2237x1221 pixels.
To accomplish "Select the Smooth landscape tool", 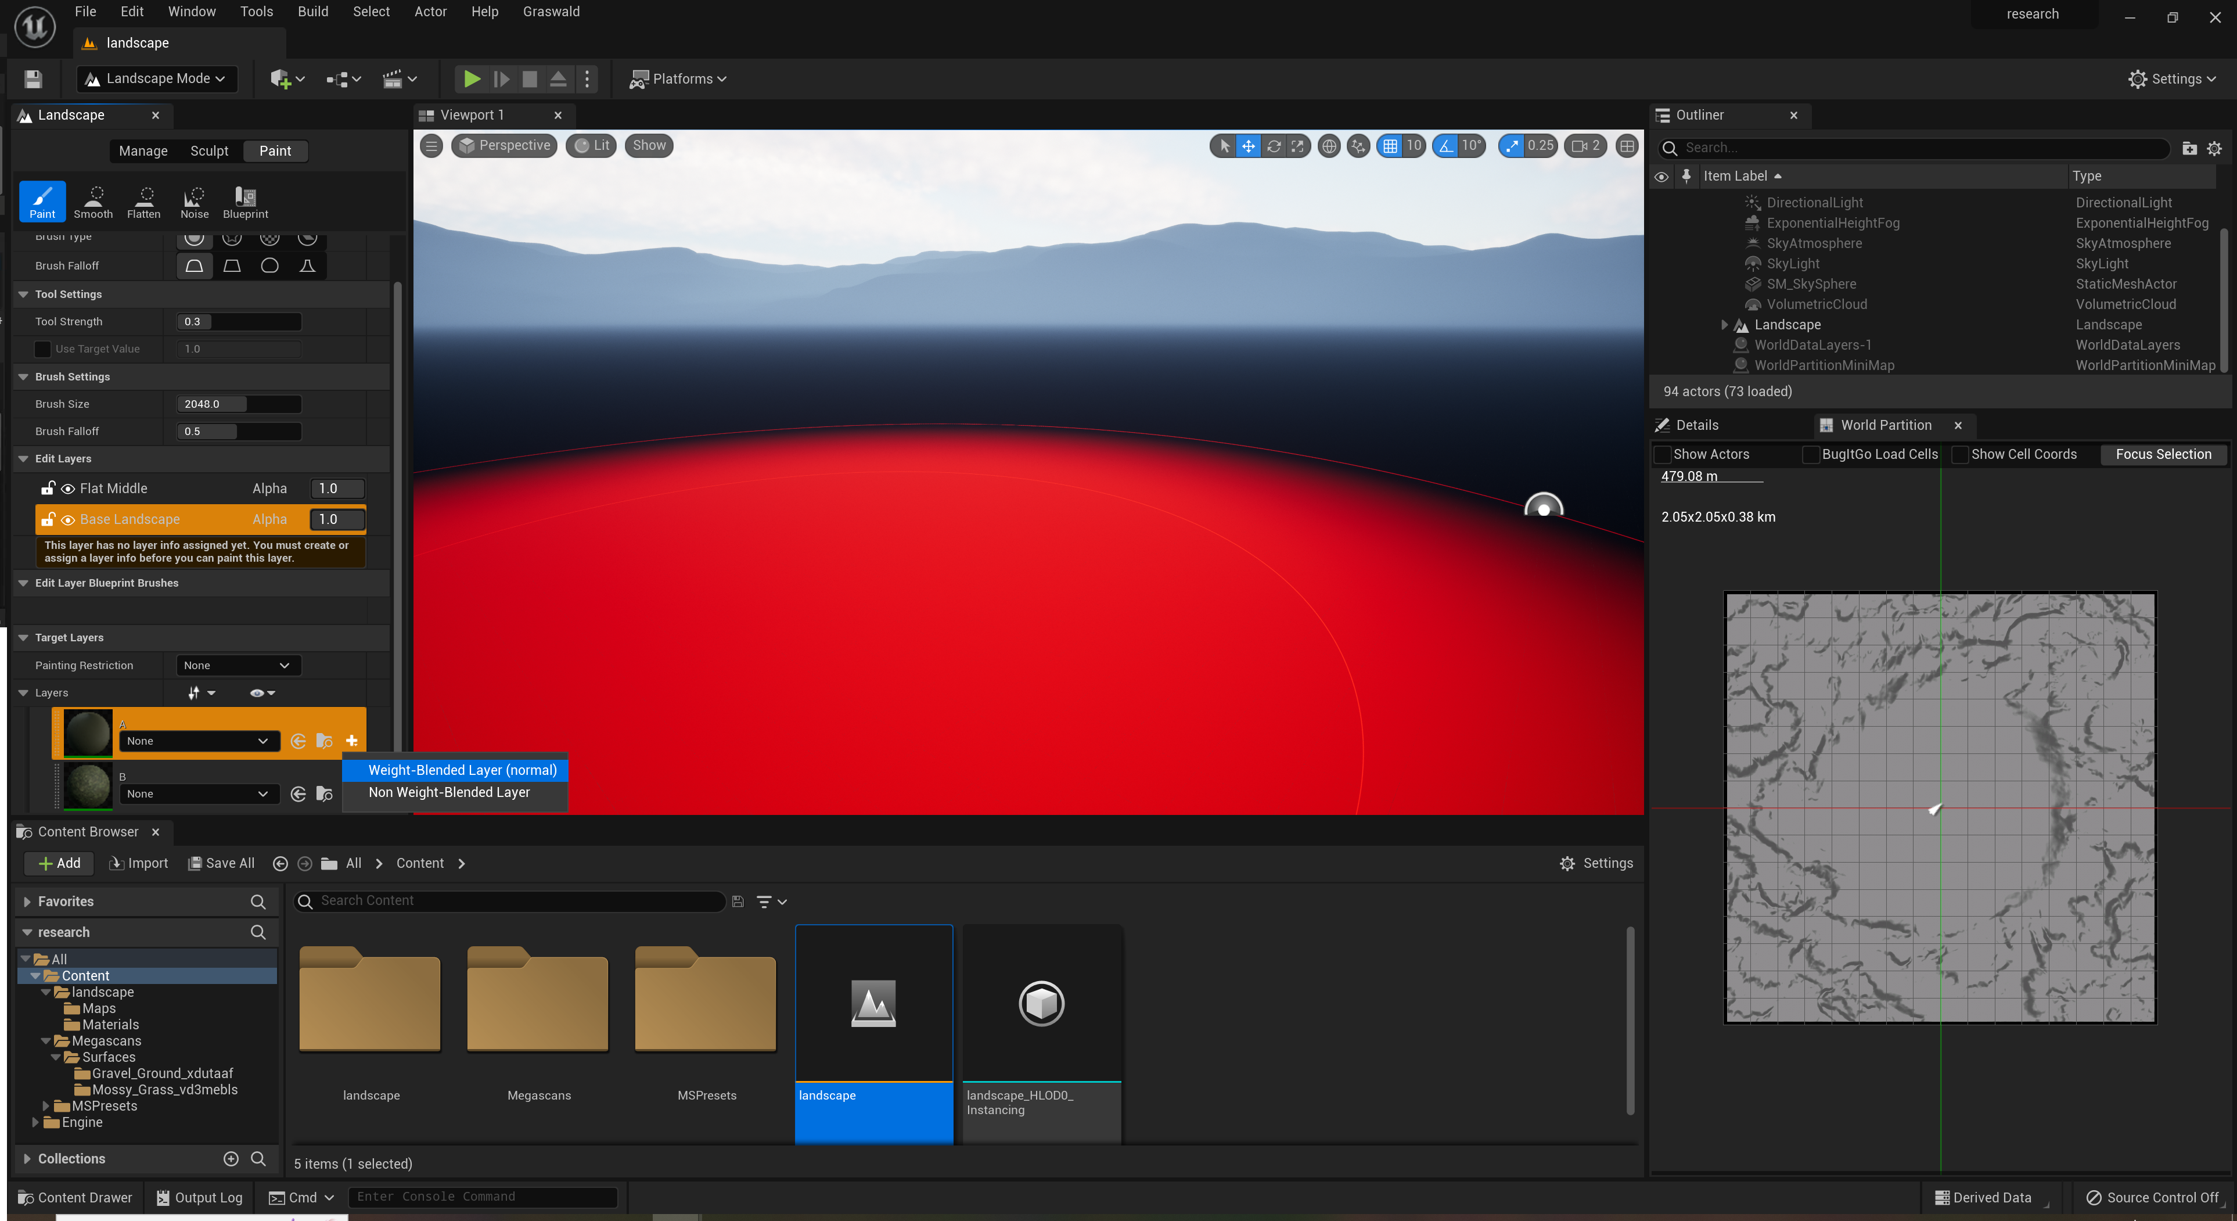I will [x=93, y=202].
